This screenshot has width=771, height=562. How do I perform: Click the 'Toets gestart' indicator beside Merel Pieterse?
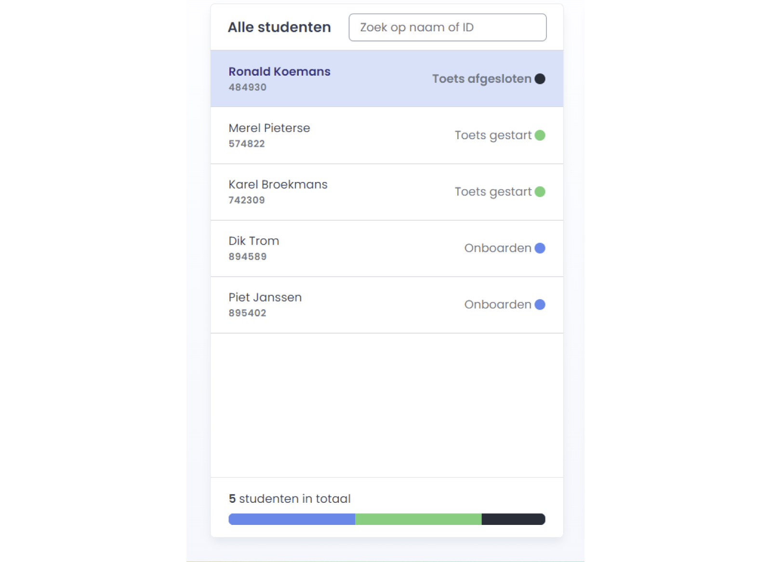[493, 135]
